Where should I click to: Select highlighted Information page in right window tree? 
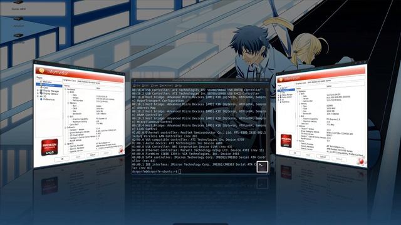pyautogui.click(x=286, y=90)
